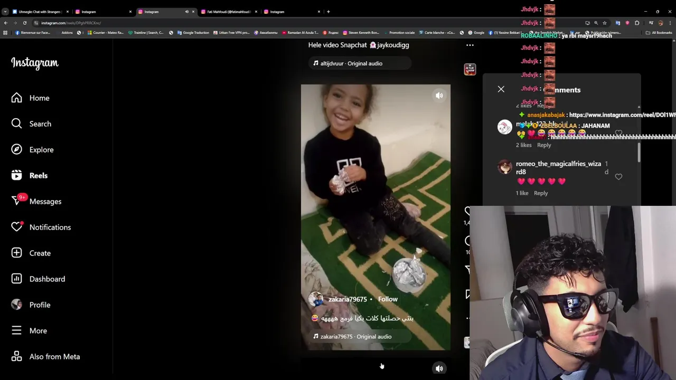
Task: Open Notifications in the sidebar
Action: [41, 227]
